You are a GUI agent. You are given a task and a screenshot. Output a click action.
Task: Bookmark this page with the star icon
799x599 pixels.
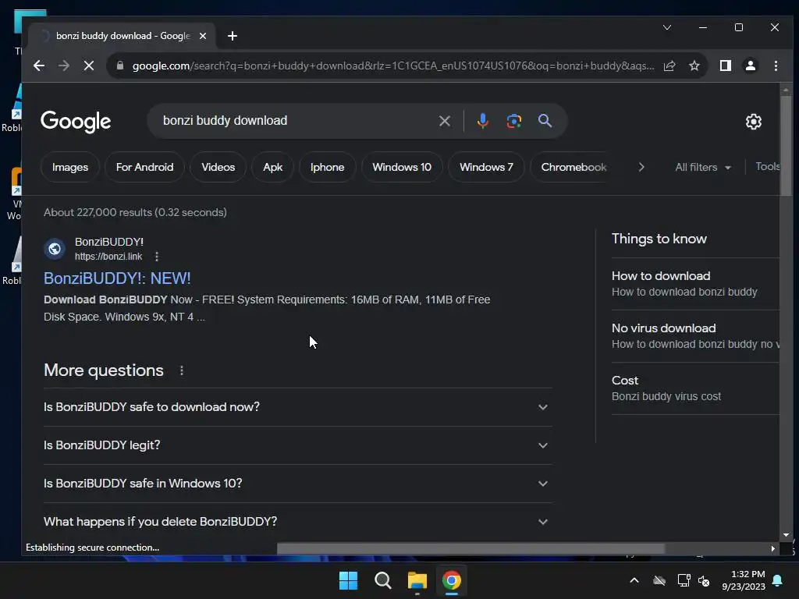click(694, 66)
